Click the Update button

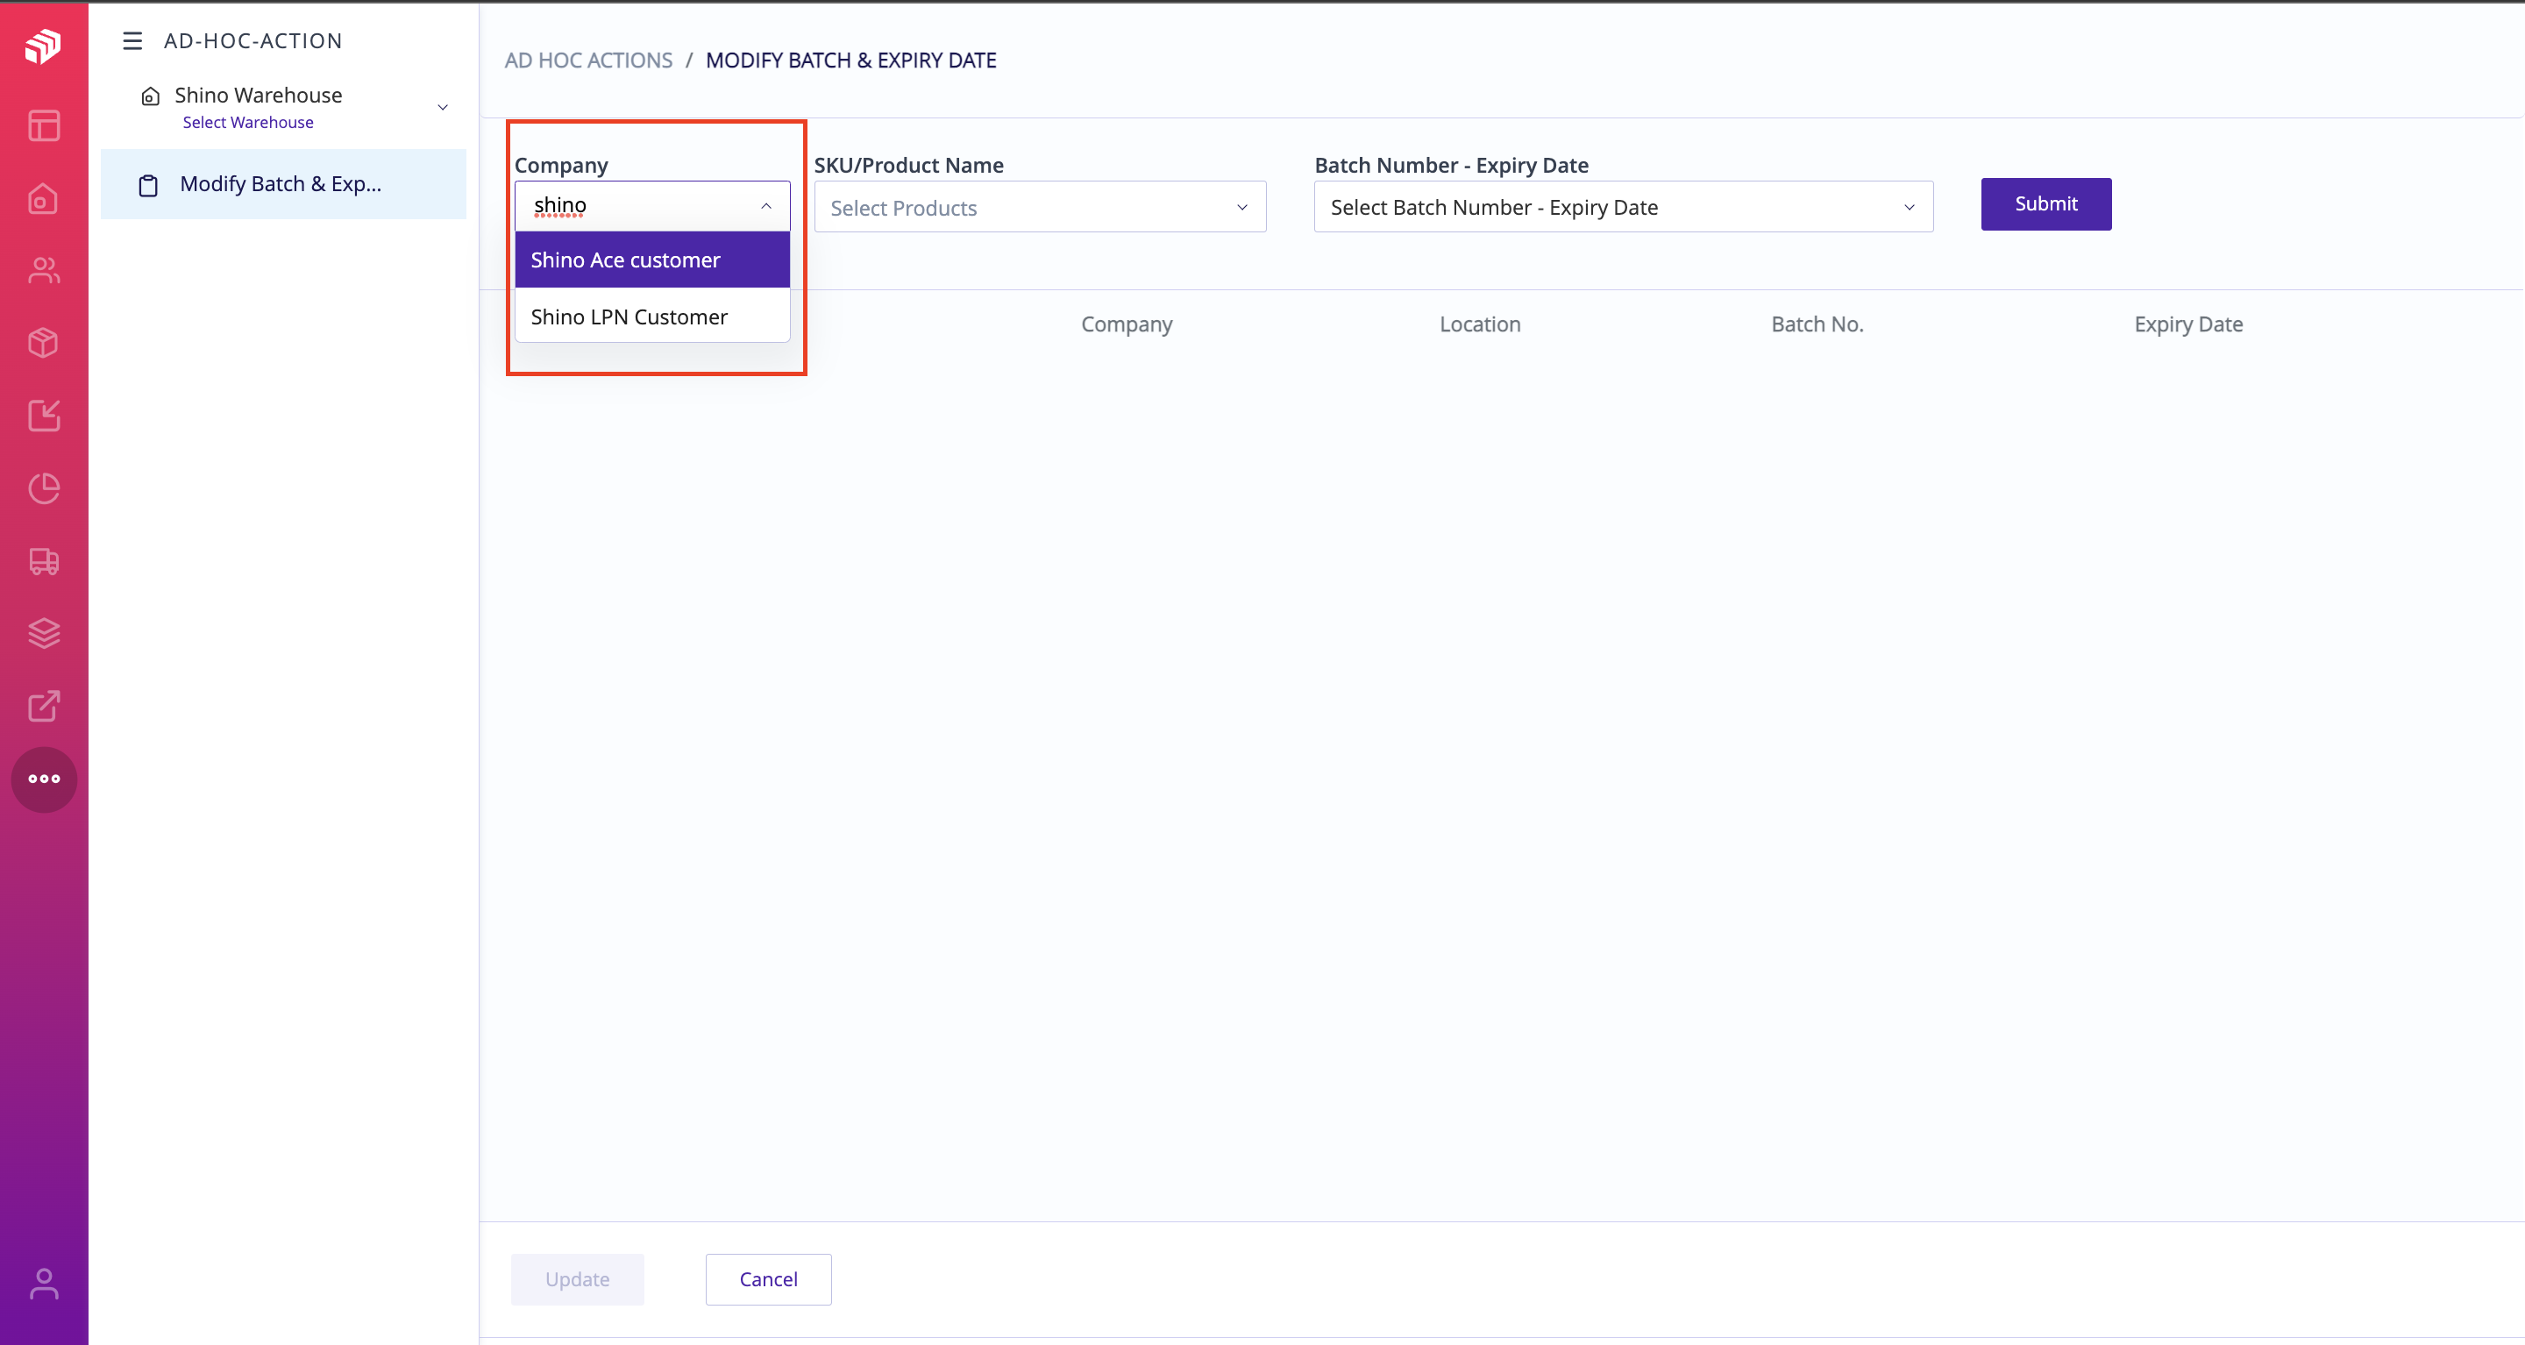pos(578,1279)
